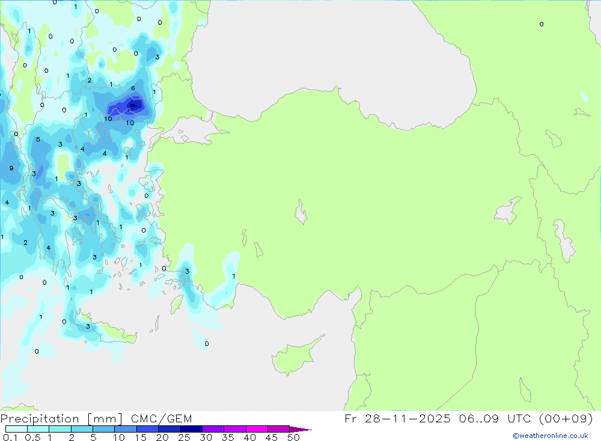Select the 30–35 mm violet legend swatch

(x=213, y=429)
